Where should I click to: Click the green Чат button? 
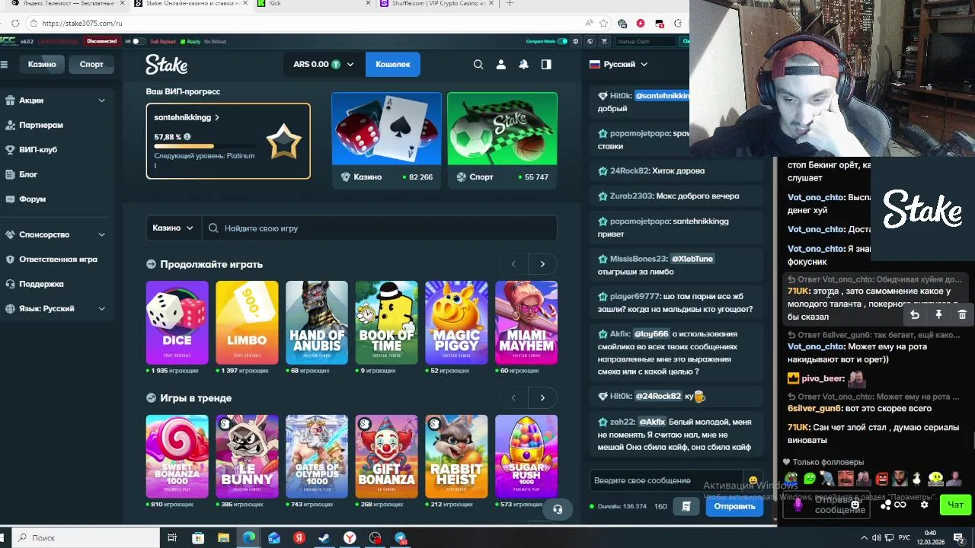[955, 505]
